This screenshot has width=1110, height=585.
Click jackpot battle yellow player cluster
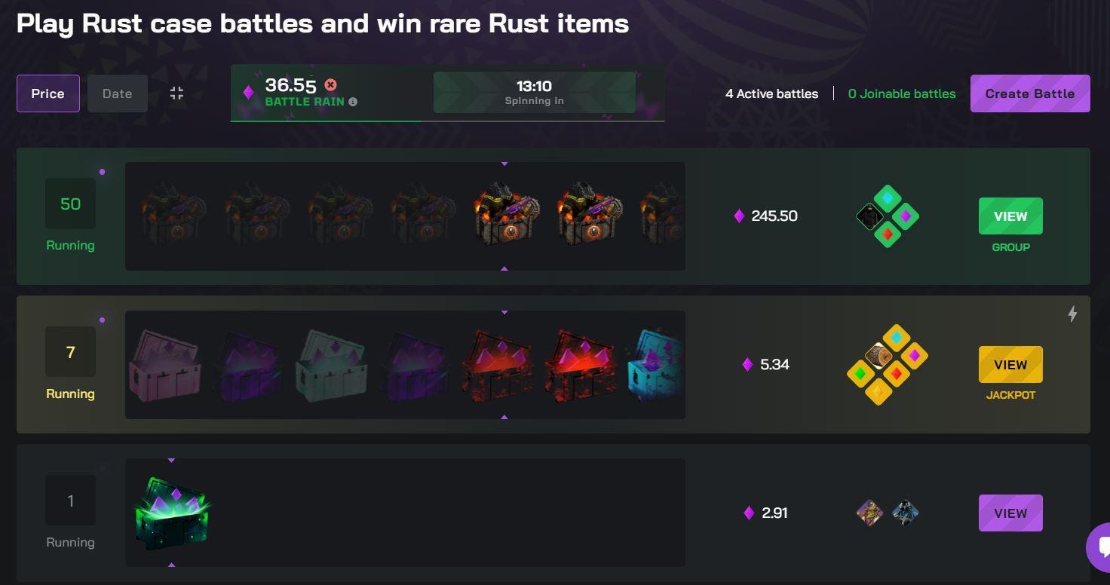(887, 365)
